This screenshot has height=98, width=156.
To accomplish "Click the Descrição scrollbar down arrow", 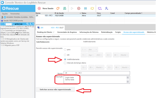I will coord(128,82).
